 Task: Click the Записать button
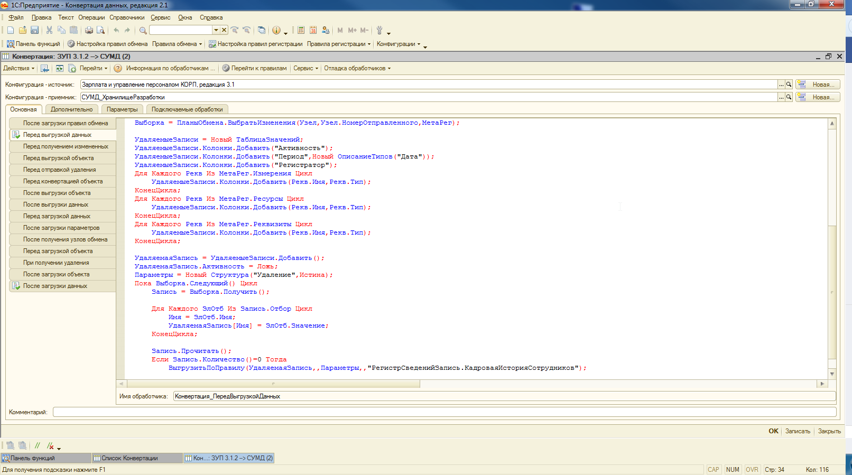798,431
